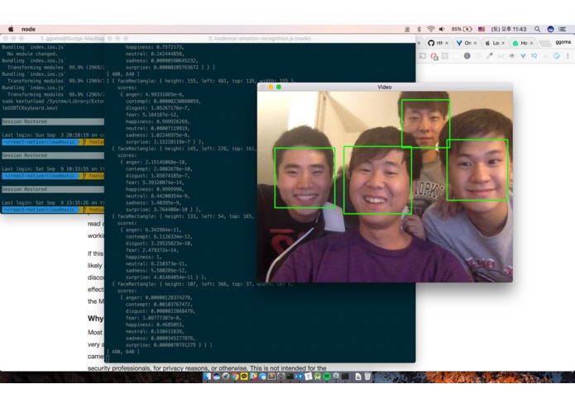
Task: Open Android Studio from the Dock
Action: coord(318,376)
